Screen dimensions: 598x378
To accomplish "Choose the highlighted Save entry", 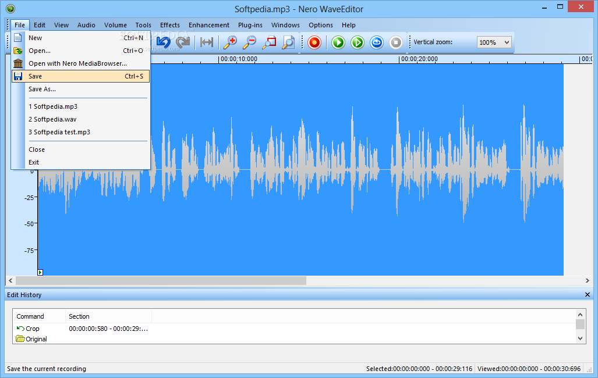I will [80, 76].
